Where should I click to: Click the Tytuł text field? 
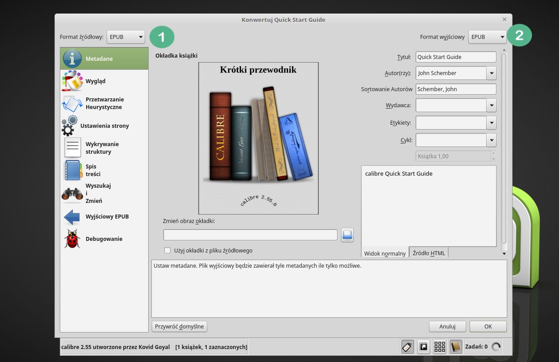[455, 57]
